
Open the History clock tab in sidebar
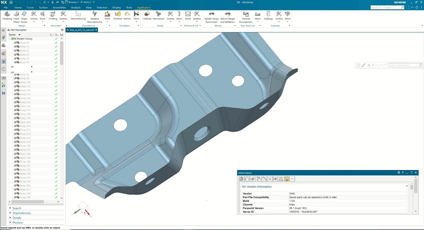[4, 69]
